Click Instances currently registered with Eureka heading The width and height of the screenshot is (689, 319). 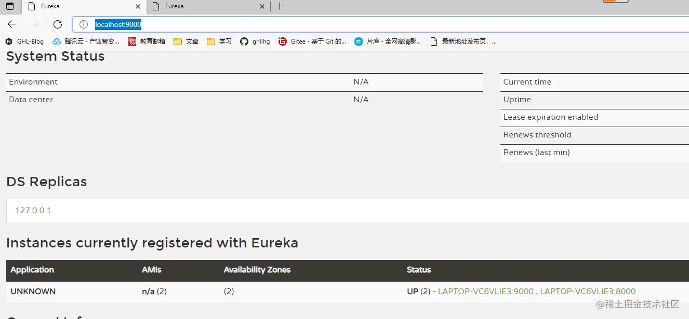pyautogui.click(x=152, y=243)
